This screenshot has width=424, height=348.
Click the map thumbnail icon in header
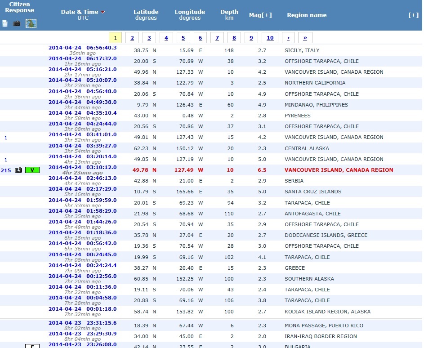(31, 23)
